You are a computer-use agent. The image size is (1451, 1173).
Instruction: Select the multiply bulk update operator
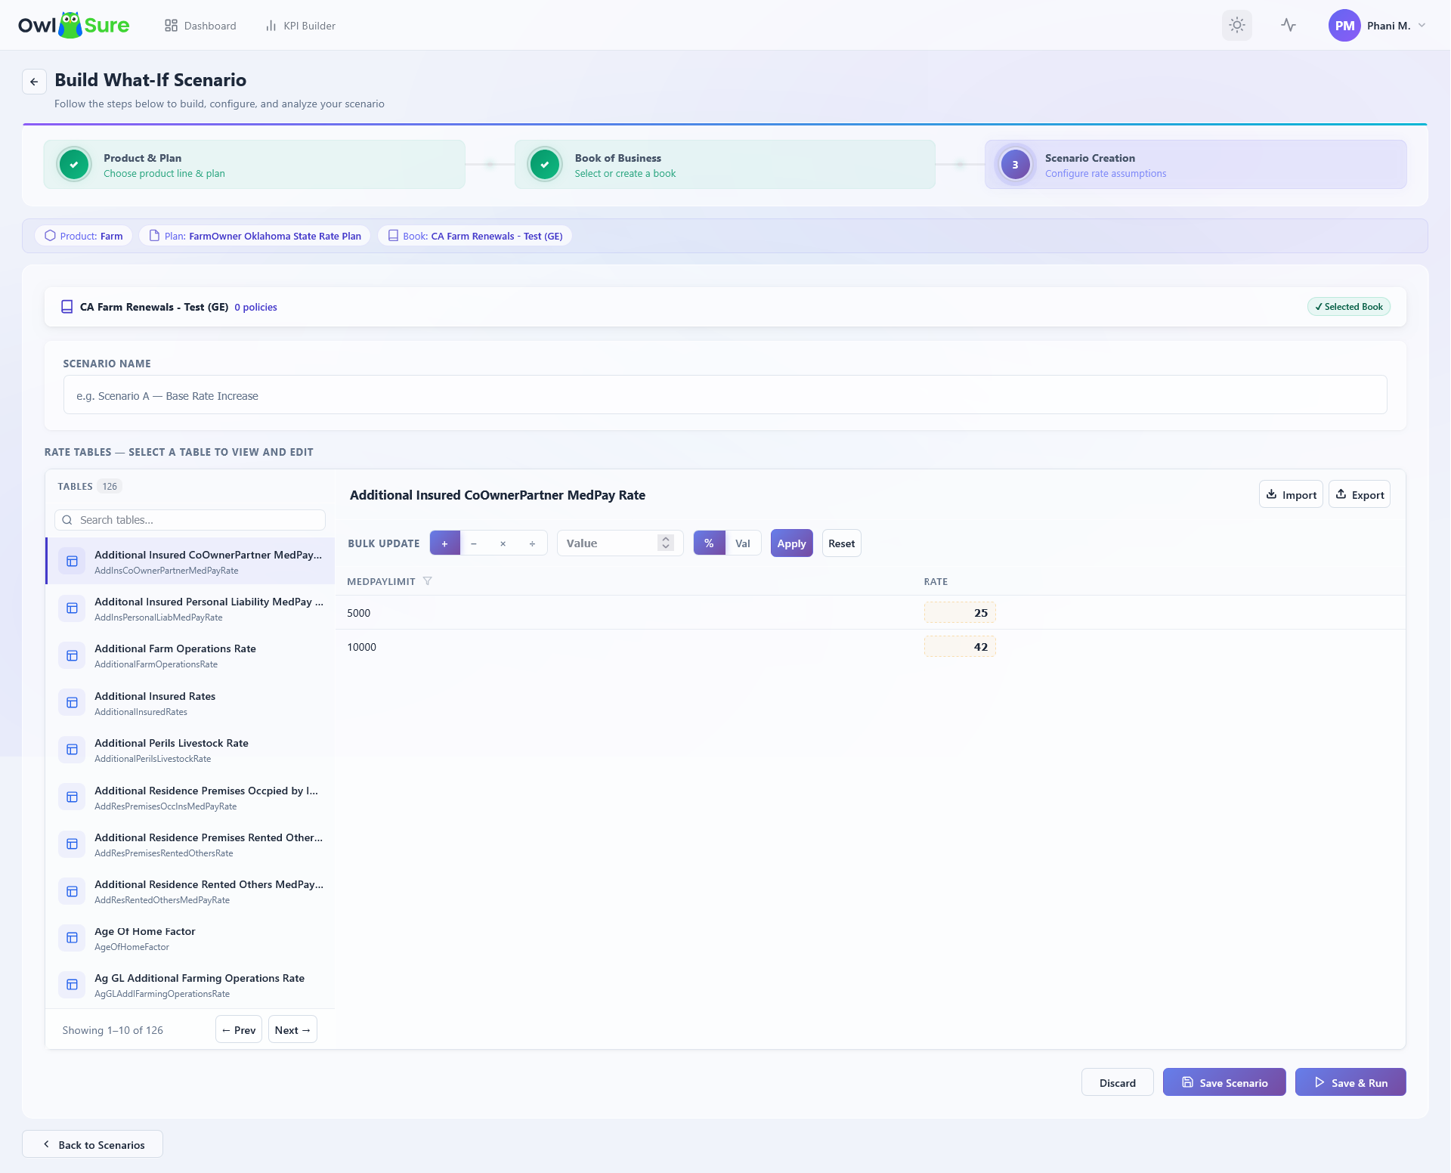503,543
